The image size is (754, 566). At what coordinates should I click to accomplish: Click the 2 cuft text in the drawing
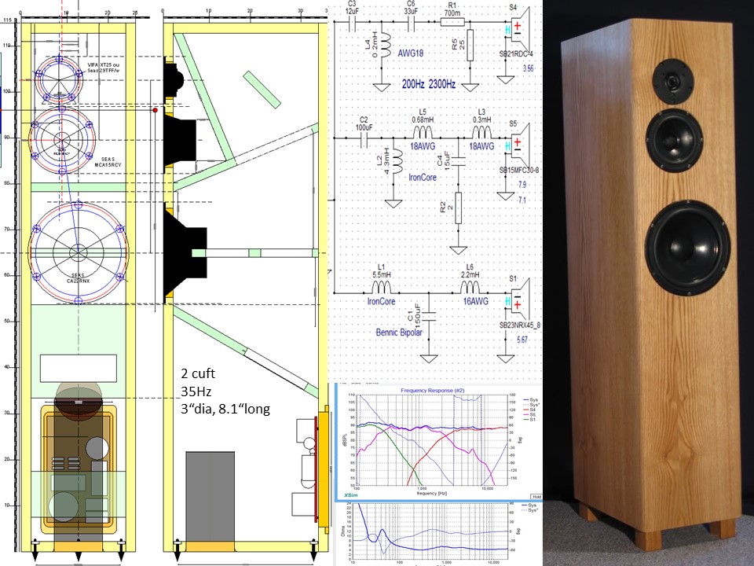pos(198,373)
